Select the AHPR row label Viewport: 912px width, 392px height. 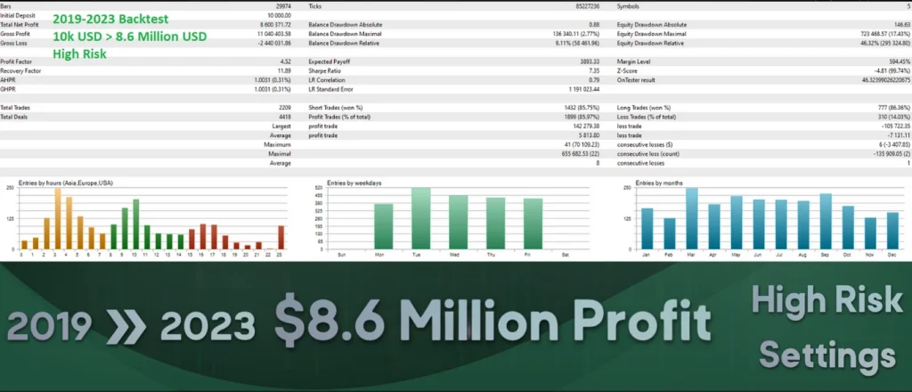7,80
